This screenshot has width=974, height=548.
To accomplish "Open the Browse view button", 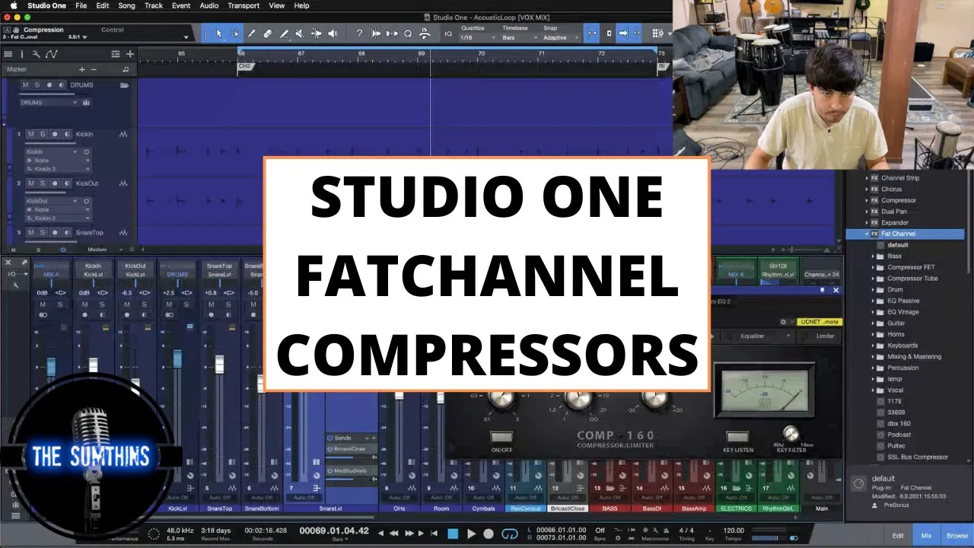I will pos(957,536).
